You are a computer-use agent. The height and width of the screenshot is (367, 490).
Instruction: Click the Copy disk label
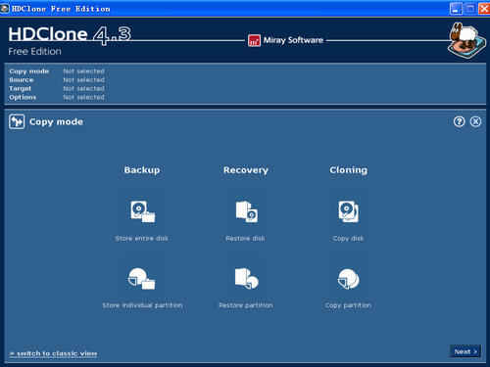[x=348, y=239]
